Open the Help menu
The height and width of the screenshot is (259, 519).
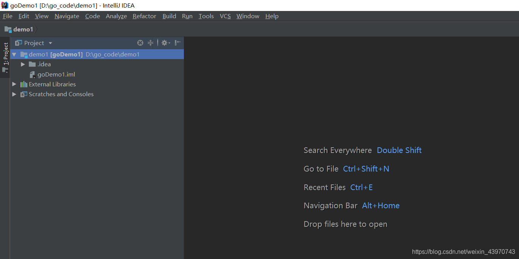[x=272, y=16]
